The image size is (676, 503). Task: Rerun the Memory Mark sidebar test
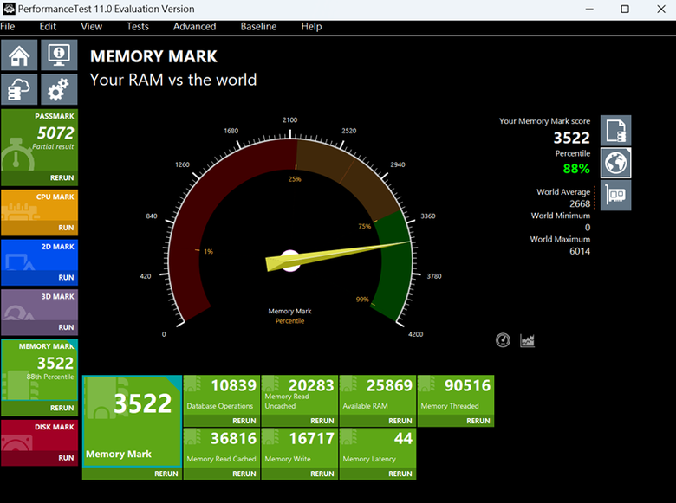[62, 408]
